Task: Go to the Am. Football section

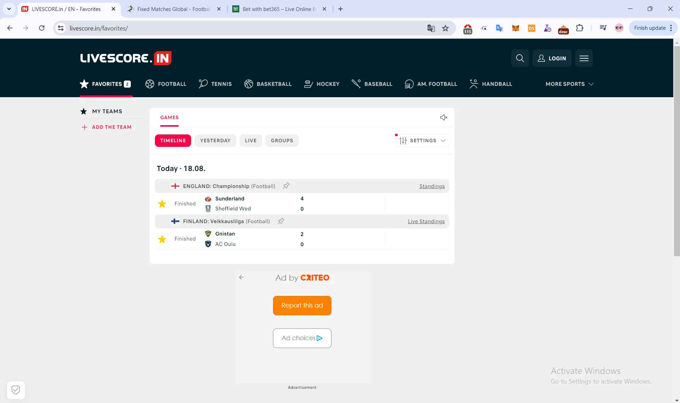Action: pyautogui.click(x=431, y=84)
